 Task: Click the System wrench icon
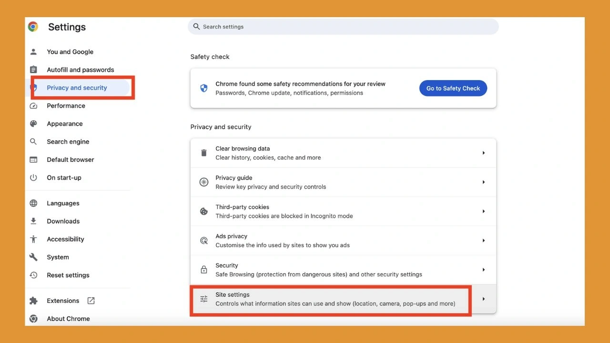(33, 257)
